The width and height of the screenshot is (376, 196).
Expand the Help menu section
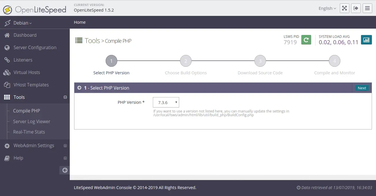pyautogui.click(x=65, y=158)
